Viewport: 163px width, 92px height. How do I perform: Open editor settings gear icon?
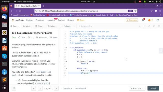(x=154, y=26)
